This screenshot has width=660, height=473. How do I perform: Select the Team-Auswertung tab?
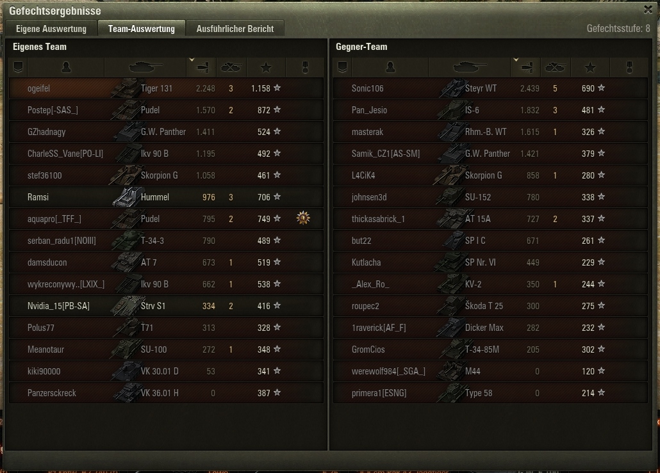(142, 29)
